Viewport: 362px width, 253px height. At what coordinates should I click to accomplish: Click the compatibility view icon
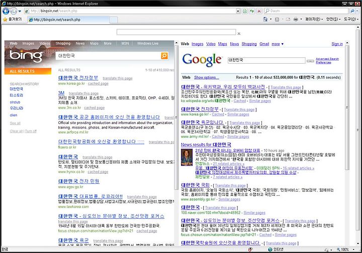tap(245, 11)
